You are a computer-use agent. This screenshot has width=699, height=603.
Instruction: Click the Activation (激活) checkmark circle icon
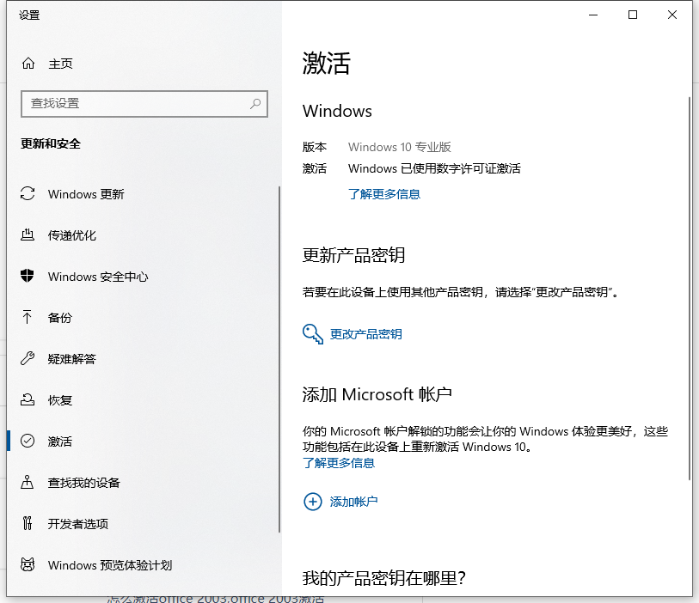28,441
